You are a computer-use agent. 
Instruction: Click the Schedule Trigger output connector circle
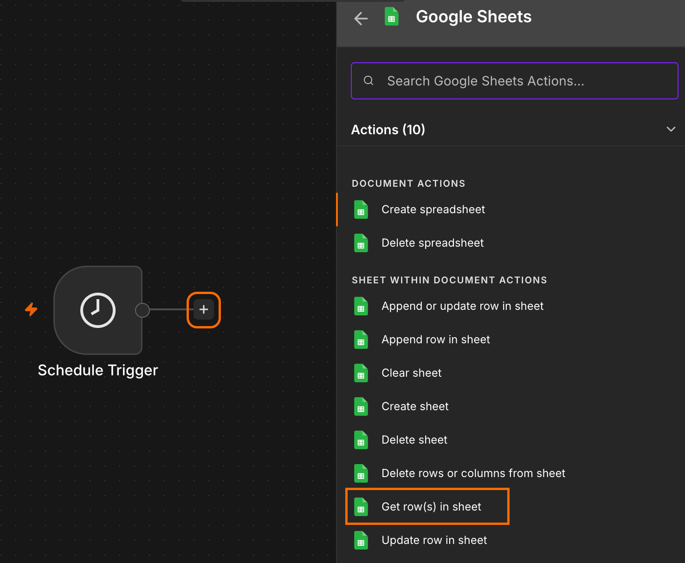pyautogui.click(x=142, y=310)
